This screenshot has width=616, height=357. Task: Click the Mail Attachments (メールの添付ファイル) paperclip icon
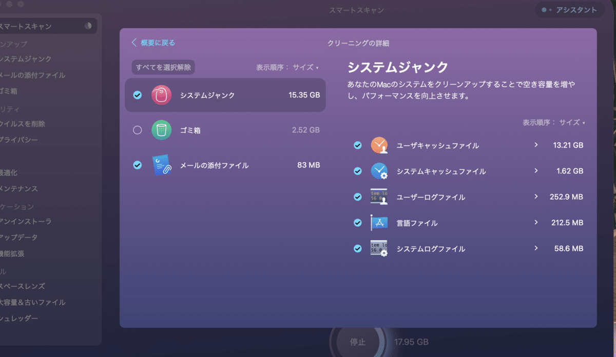tap(162, 165)
